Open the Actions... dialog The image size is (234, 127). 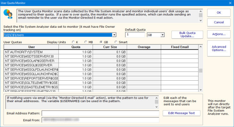pyautogui.click(x=219, y=34)
